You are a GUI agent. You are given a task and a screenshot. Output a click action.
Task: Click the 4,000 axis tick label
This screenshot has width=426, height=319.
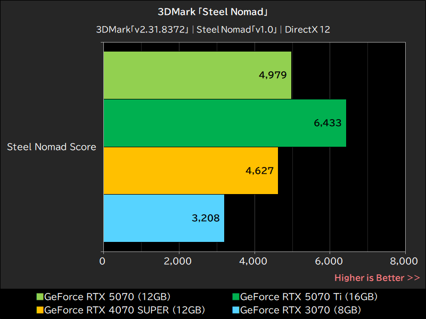253,261
